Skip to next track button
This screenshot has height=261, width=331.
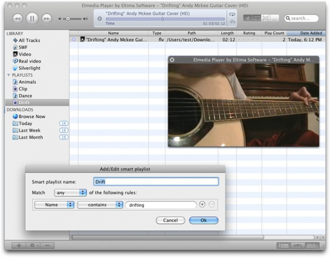[47, 19]
